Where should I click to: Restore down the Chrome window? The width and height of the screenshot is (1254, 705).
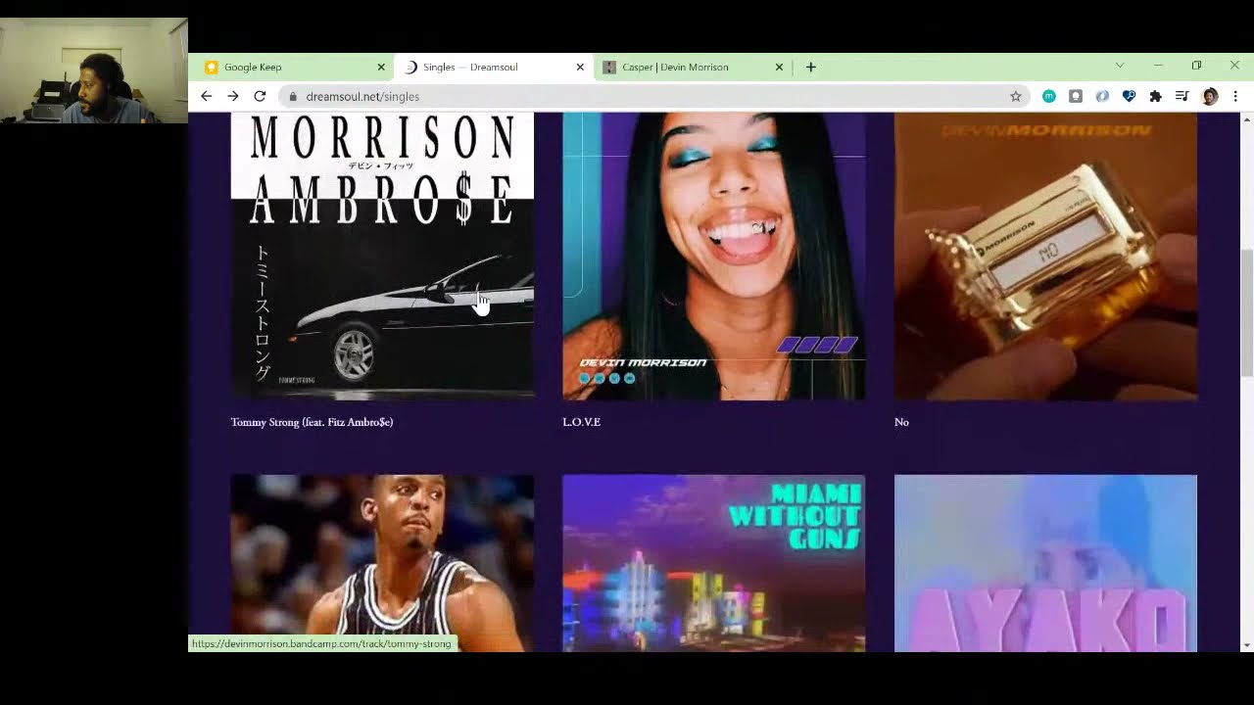[x=1196, y=66]
